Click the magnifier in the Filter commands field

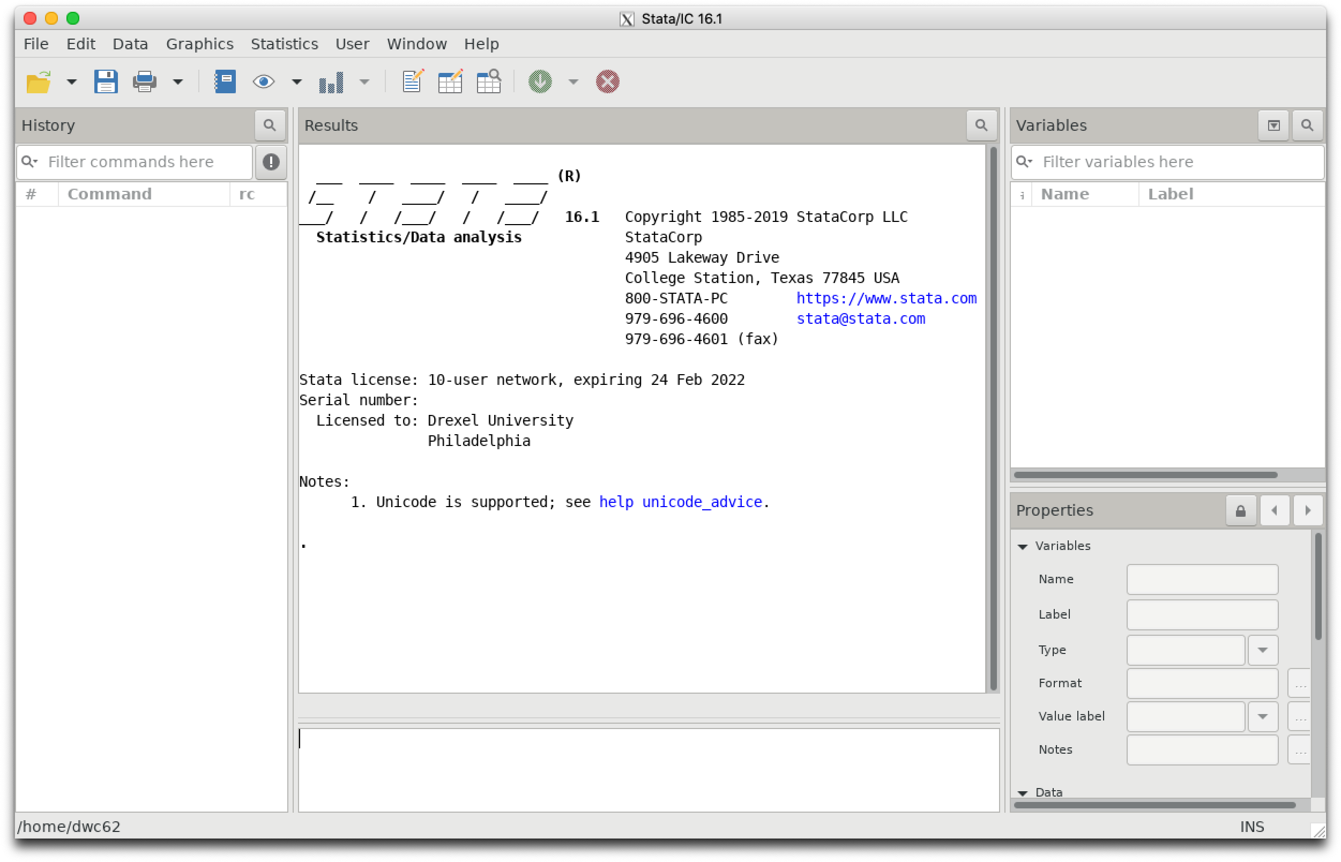(x=28, y=162)
